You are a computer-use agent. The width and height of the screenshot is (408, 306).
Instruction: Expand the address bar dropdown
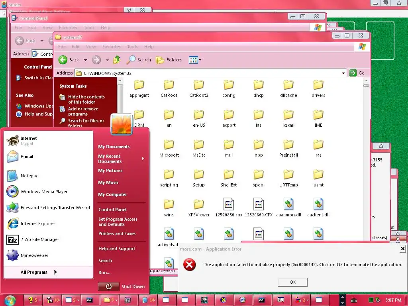pyautogui.click(x=343, y=73)
